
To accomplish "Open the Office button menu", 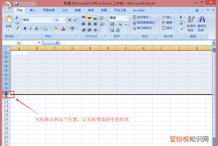I will [7, 6].
